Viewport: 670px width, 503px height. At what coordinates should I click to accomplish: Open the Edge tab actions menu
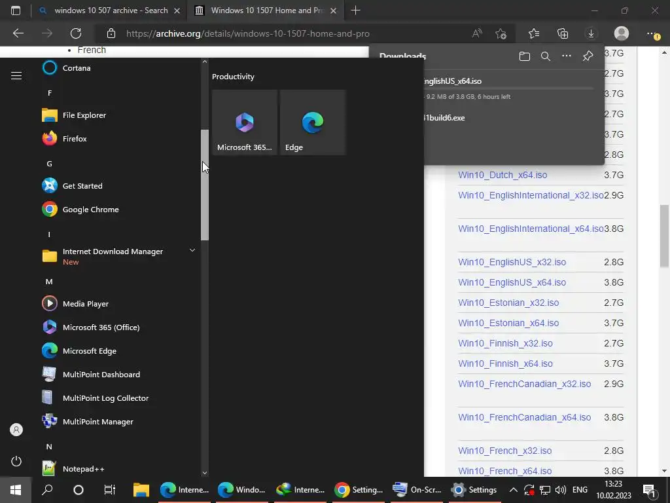[x=16, y=10]
